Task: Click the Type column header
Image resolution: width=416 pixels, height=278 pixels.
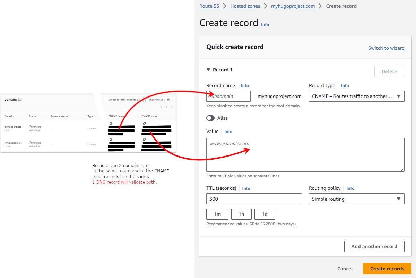Action: tap(90, 116)
